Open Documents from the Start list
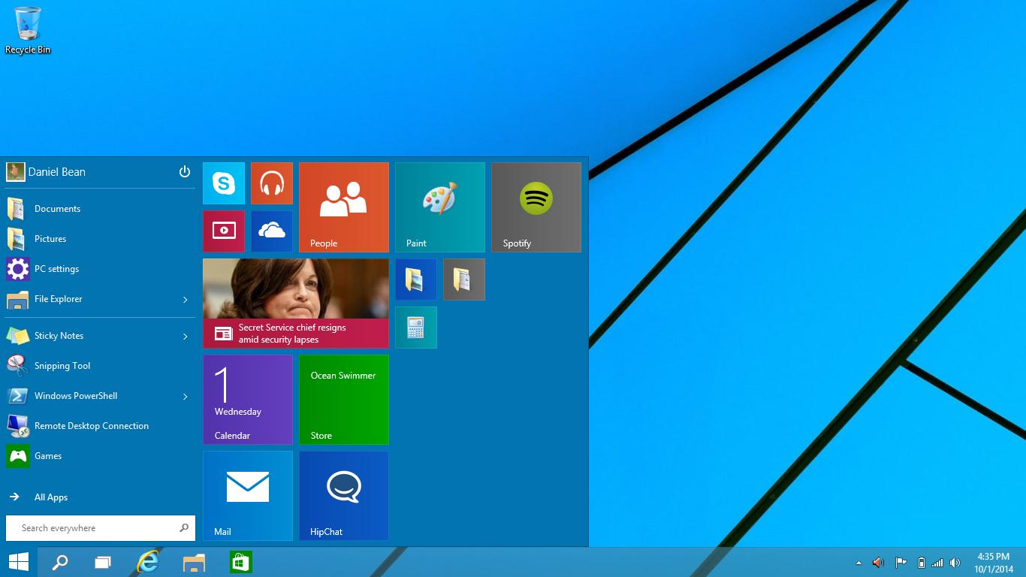Viewport: 1026px width, 577px height. (x=99, y=209)
